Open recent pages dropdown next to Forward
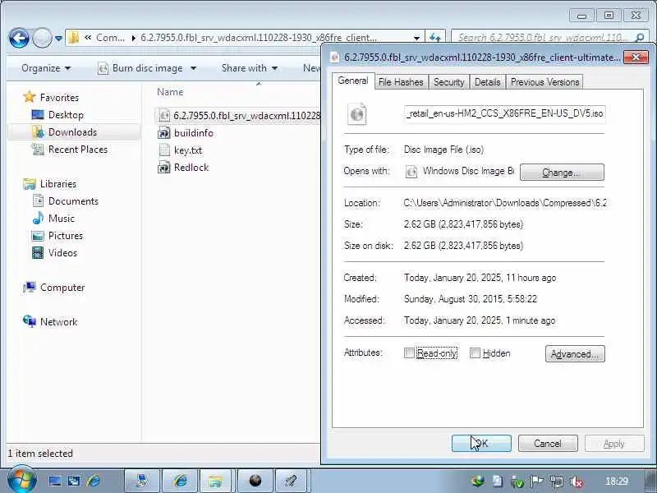The height and width of the screenshot is (493, 657). point(58,39)
